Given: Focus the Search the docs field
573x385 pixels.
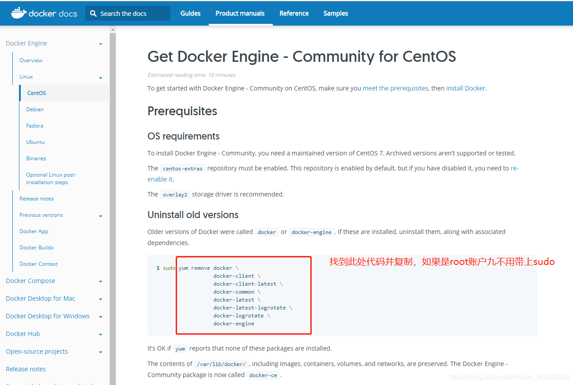Looking at the screenshot, I should [x=128, y=13].
